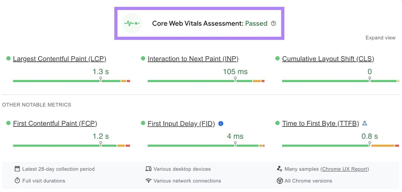Click the blue info icon beside FID

[221, 123]
